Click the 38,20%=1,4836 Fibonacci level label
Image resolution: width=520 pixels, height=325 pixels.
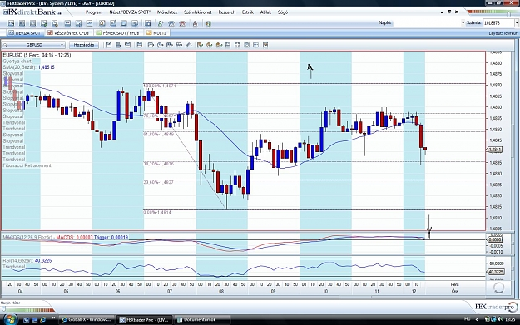coord(159,164)
